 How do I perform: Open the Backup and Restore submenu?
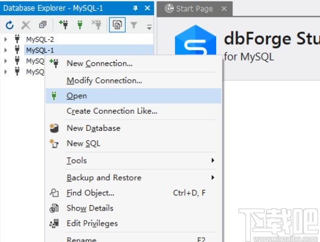(x=133, y=177)
